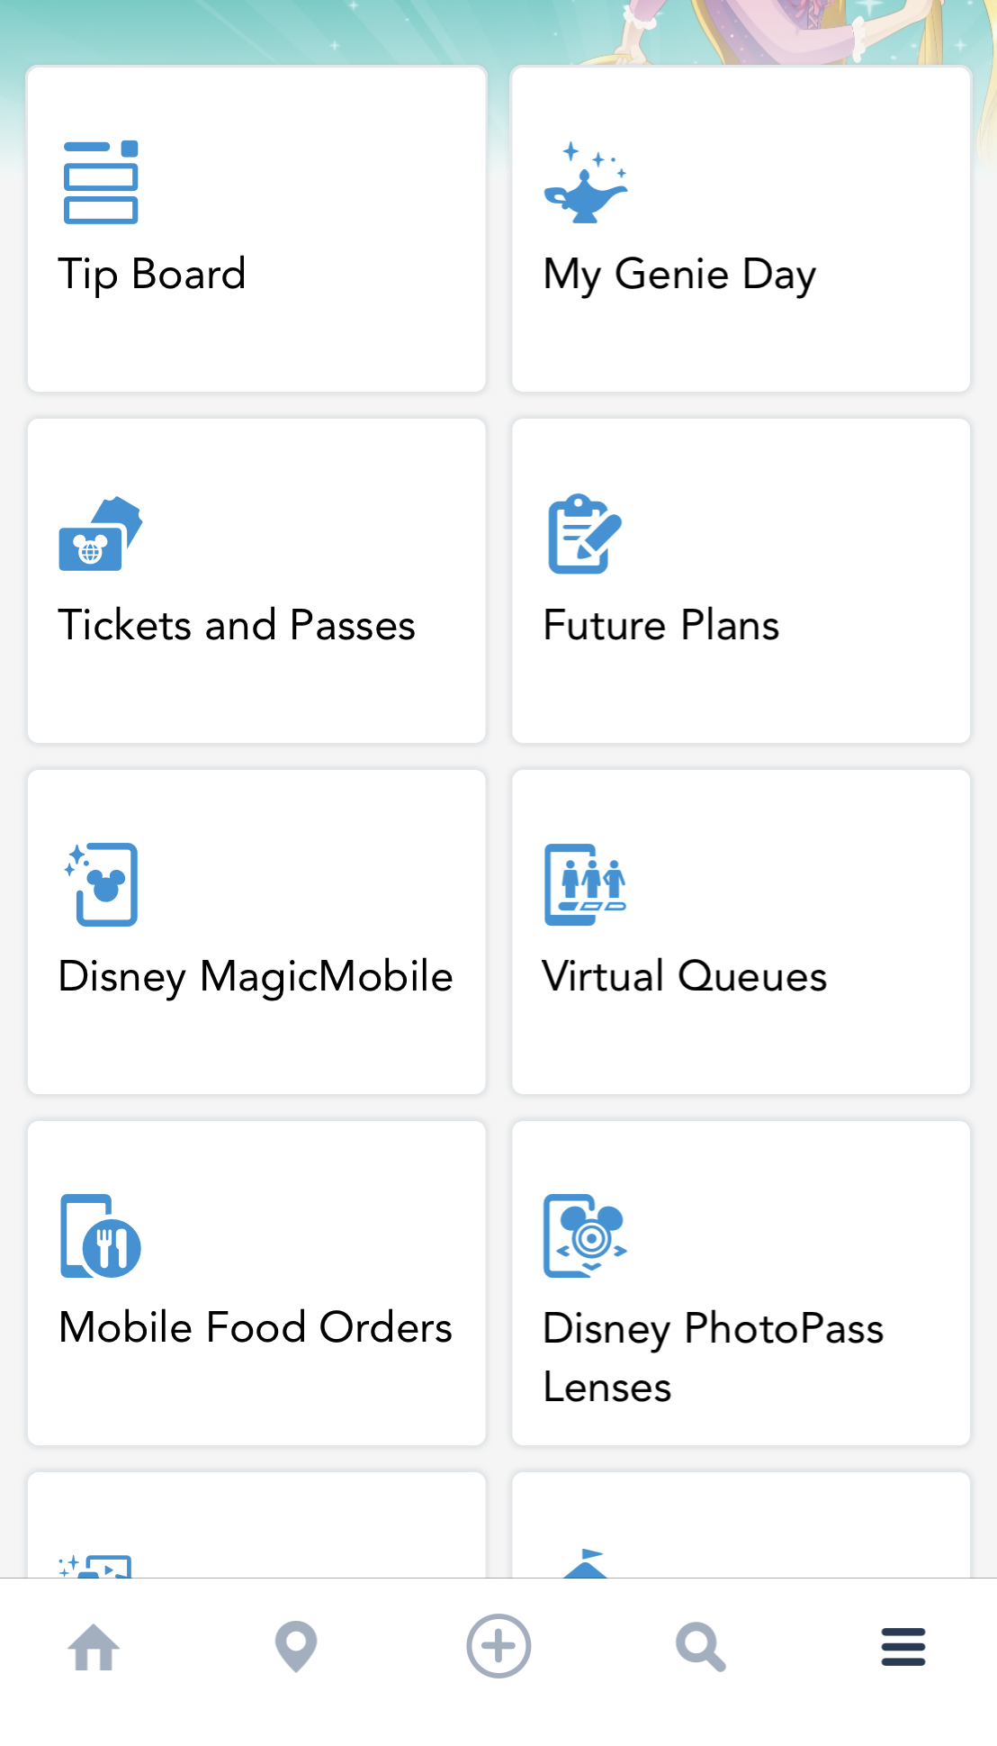Tap the Tip Board list icon
The width and height of the screenshot is (997, 1746).
(x=101, y=182)
